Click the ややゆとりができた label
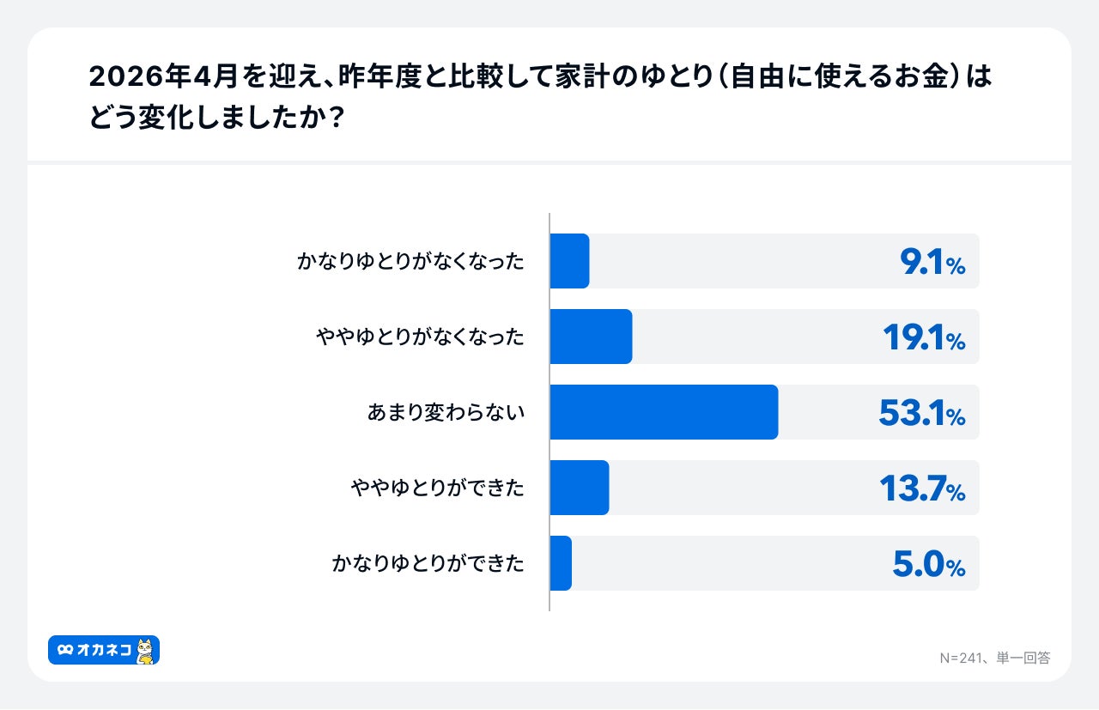The width and height of the screenshot is (1099, 710). click(x=437, y=489)
